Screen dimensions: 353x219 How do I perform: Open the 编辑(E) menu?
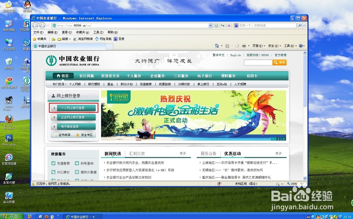(x=53, y=32)
